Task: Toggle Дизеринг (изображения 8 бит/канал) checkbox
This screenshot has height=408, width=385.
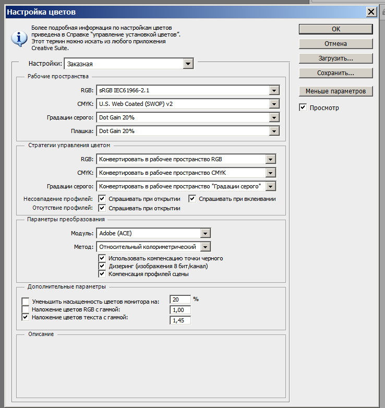Action: pyautogui.click(x=102, y=266)
